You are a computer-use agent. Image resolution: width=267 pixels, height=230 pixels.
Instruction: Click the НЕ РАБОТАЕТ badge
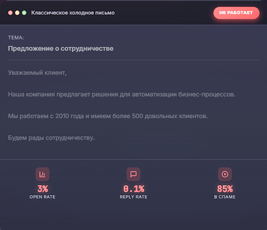tap(236, 13)
